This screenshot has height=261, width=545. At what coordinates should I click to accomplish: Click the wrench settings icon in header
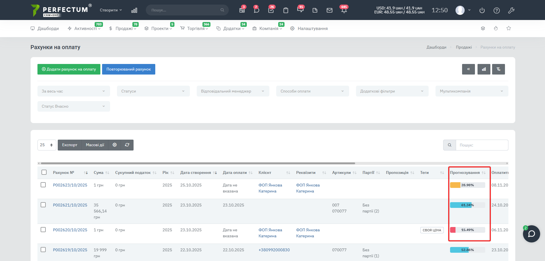click(511, 11)
